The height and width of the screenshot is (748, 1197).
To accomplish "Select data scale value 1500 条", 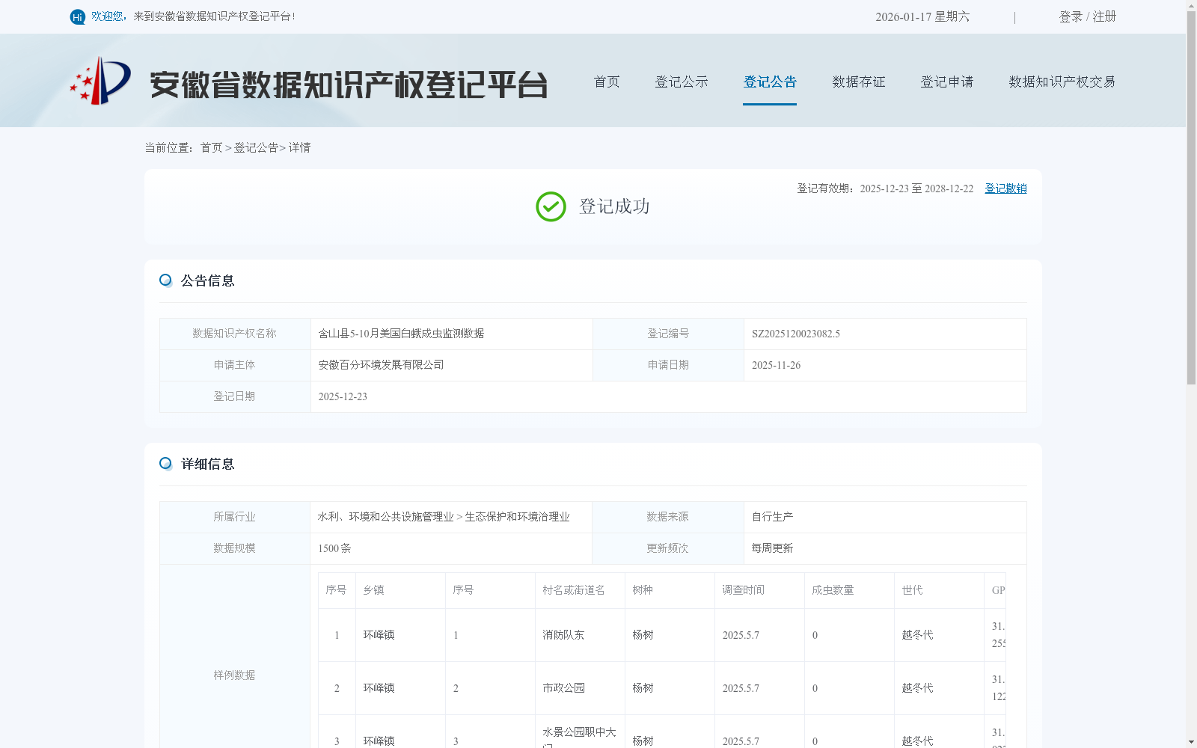I will pyautogui.click(x=334, y=548).
